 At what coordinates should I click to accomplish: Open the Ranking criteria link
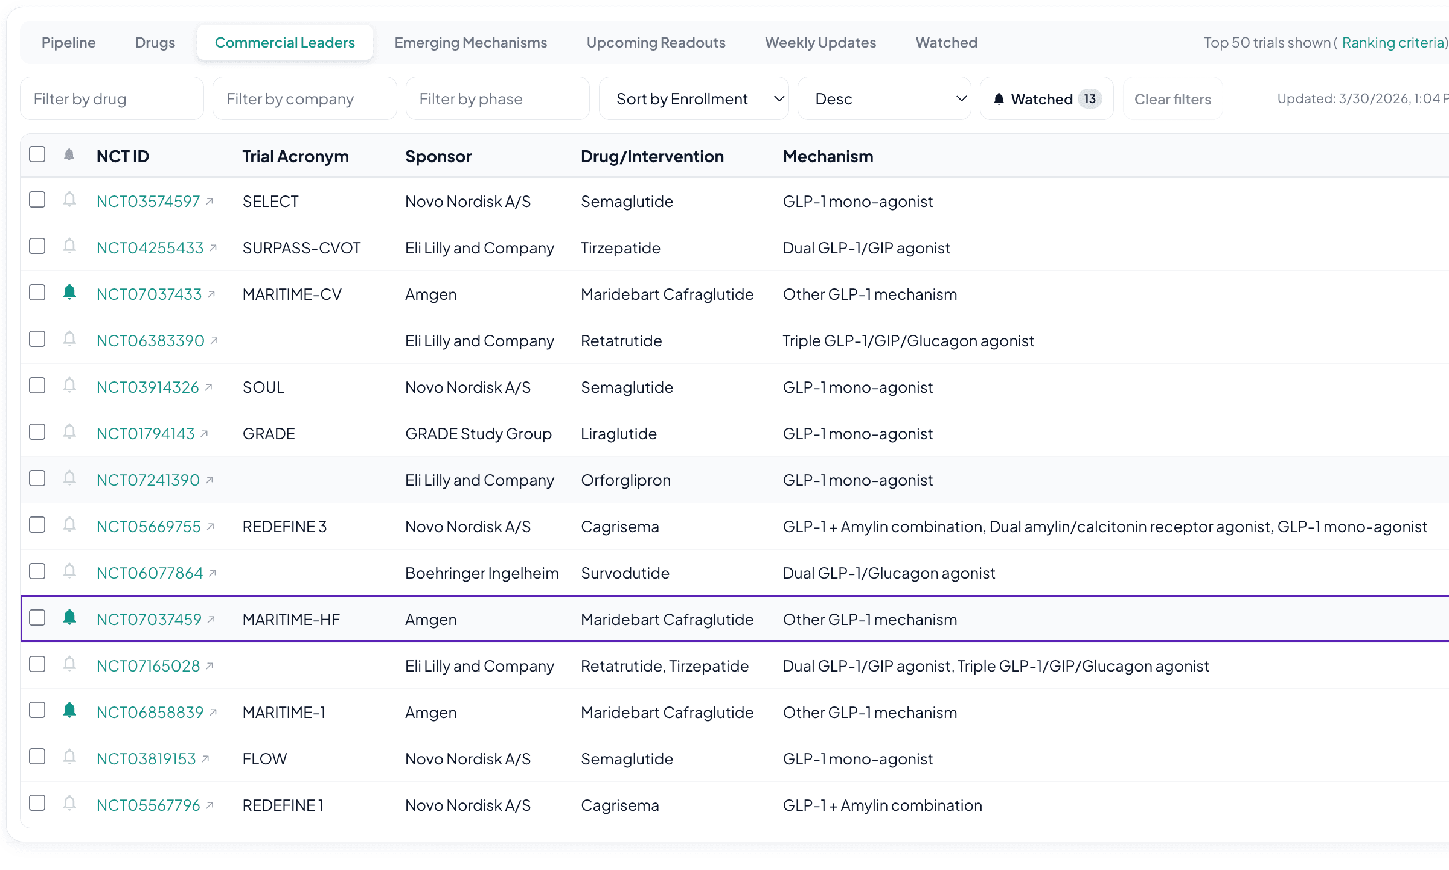click(x=1393, y=43)
